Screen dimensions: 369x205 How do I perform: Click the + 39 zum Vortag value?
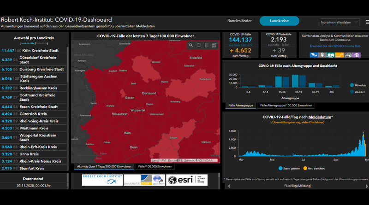(279, 51)
